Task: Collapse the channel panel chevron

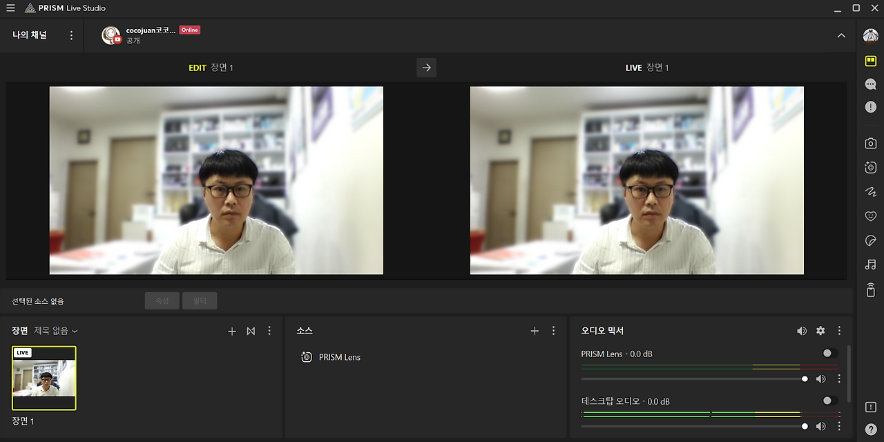Action: point(841,35)
